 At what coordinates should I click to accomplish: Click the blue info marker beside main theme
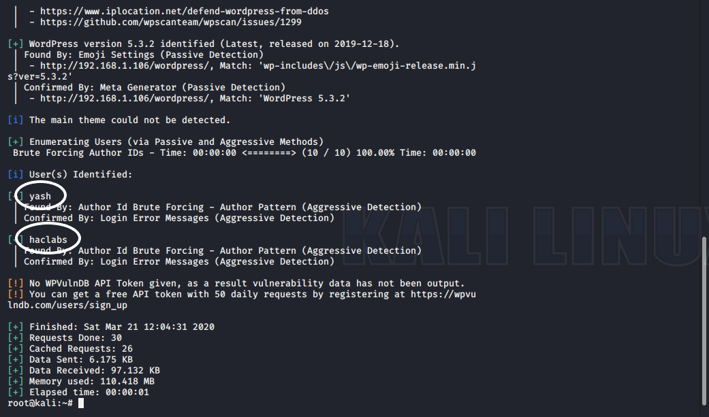[16, 120]
